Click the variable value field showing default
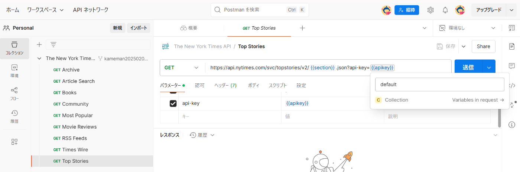Viewport: 520px width, 172px height. pos(439,85)
